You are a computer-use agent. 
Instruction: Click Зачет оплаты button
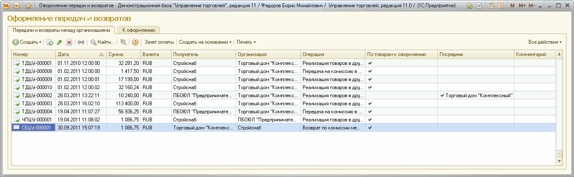(159, 42)
